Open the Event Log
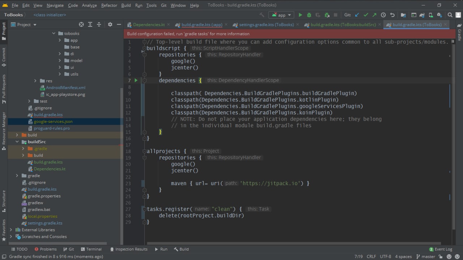This screenshot has width=463, height=260. point(441,249)
